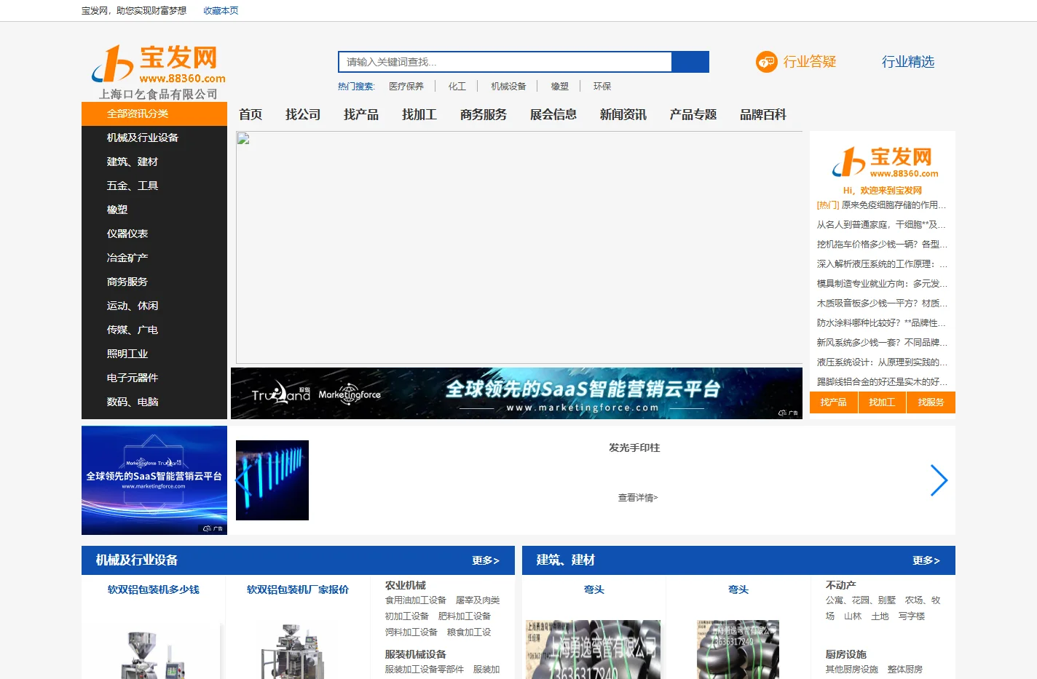Select 建筑、建材 in the sidebar categories

coord(133,162)
